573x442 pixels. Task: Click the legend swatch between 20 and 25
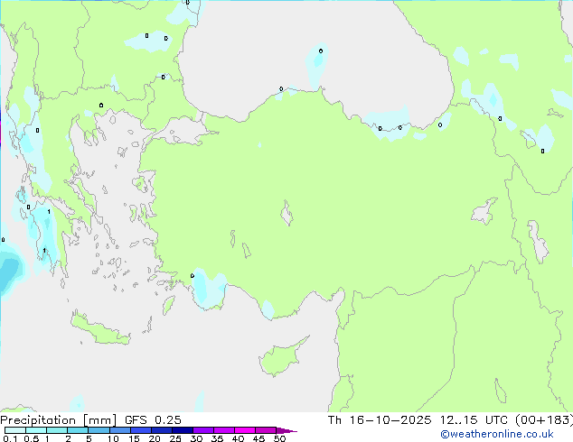click(162, 430)
